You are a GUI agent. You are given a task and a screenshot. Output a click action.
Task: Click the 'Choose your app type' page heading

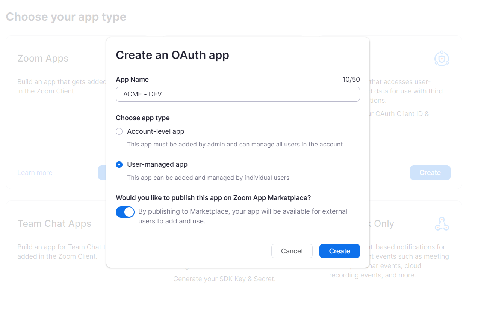pyautogui.click(x=66, y=17)
